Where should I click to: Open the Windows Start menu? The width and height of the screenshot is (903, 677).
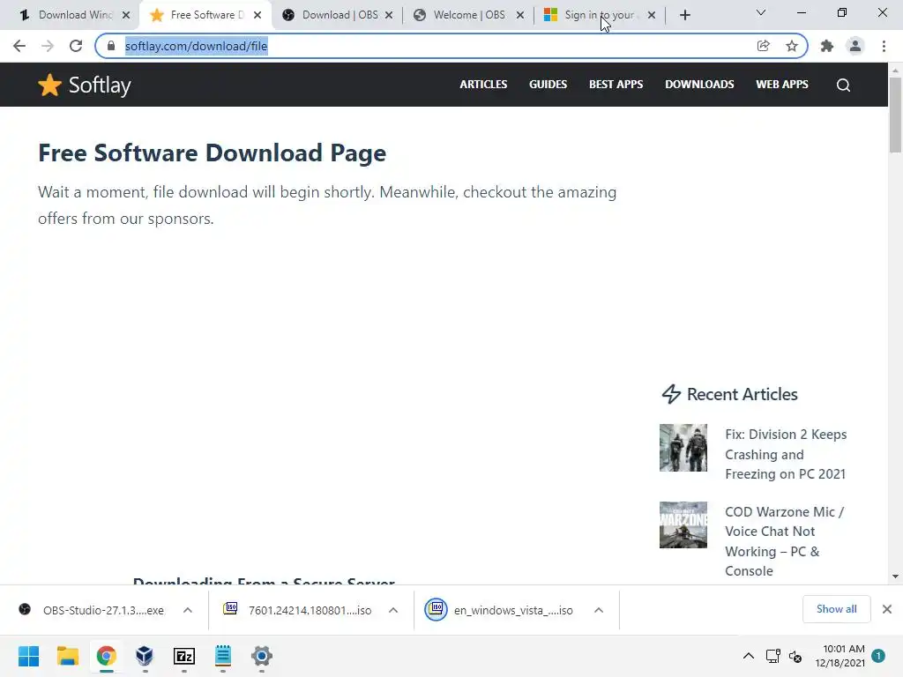pos(28,656)
